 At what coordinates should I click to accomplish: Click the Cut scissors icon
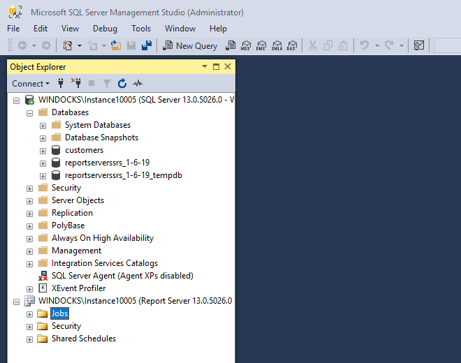pos(312,45)
